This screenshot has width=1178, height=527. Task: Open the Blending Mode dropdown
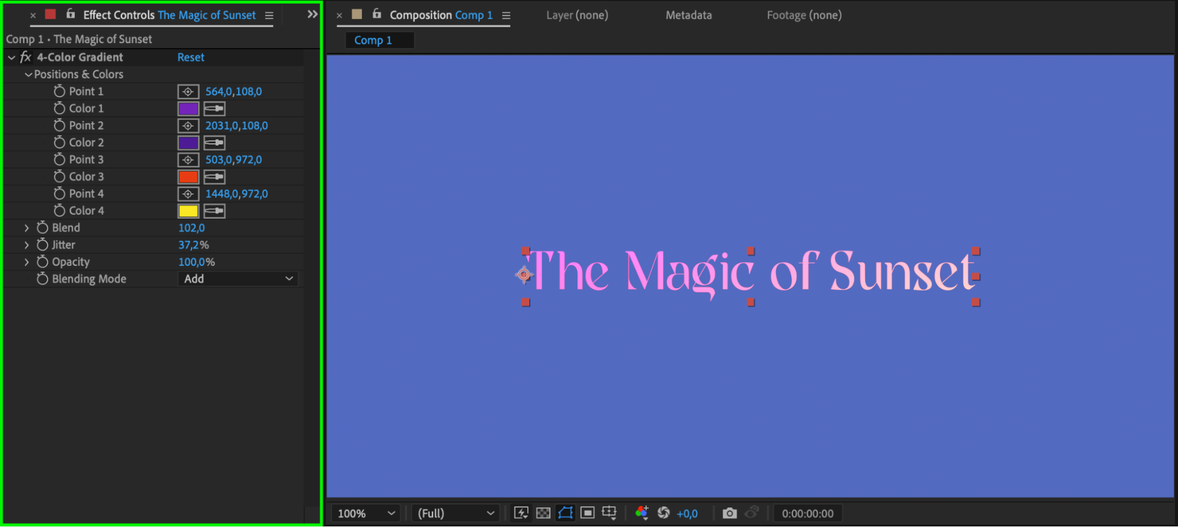[x=238, y=279]
